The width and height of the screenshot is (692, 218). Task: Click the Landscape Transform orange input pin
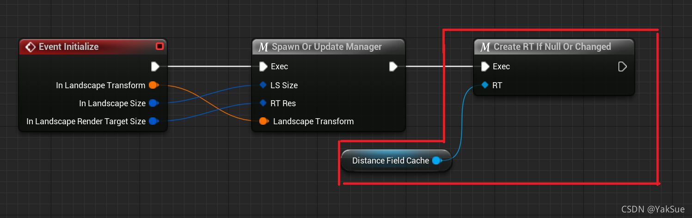(x=263, y=121)
